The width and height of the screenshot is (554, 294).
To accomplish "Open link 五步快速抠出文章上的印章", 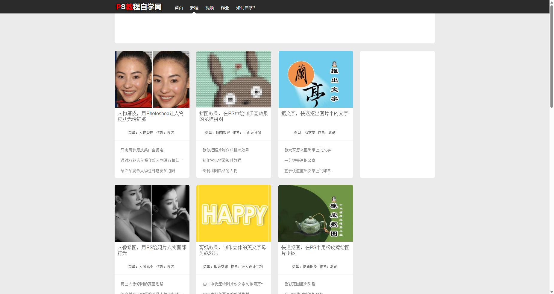I will (308, 171).
